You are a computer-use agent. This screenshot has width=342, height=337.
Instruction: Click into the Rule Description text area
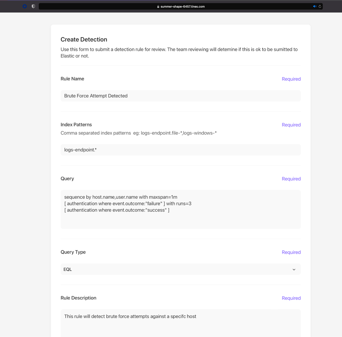[180, 322]
